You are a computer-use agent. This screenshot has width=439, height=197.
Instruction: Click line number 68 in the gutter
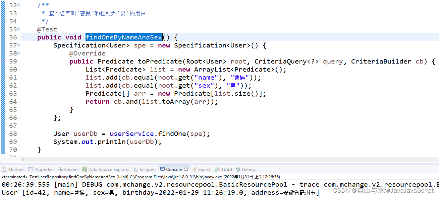(13, 134)
